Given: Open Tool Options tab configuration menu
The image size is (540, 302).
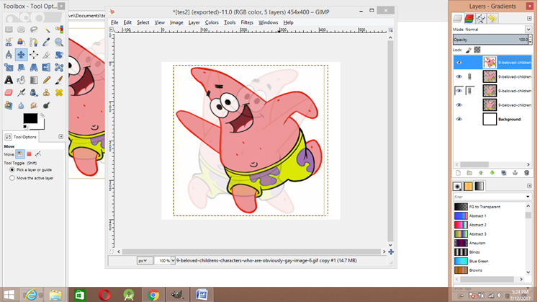Looking at the screenshot, I should [61, 137].
